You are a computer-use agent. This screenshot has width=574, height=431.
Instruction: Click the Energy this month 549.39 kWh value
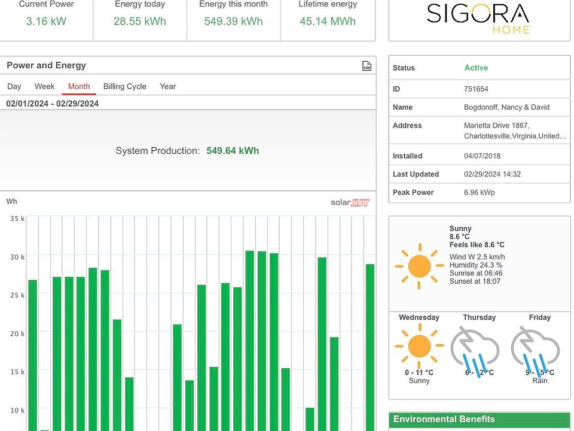234,22
